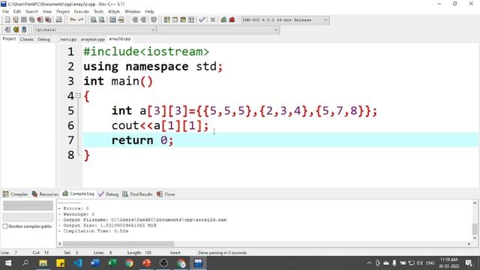480x270 pixels.
Task: Select the Compile Log bottom tab
Action: coord(78,193)
